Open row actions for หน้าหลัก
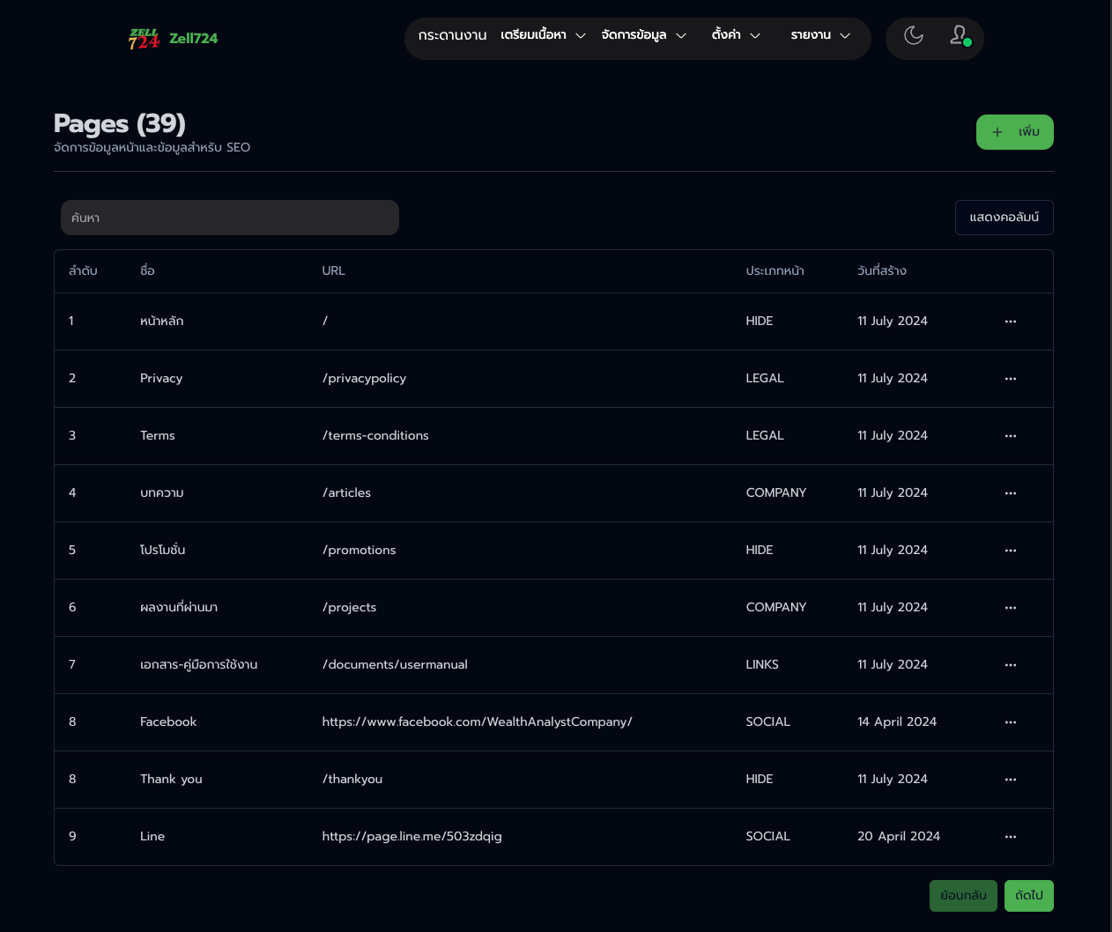The width and height of the screenshot is (1112, 932). (1011, 322)
